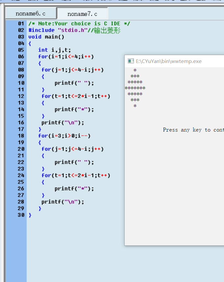Click the widest asterisk row in console output

pyautogui.click(x=135, y=88)
